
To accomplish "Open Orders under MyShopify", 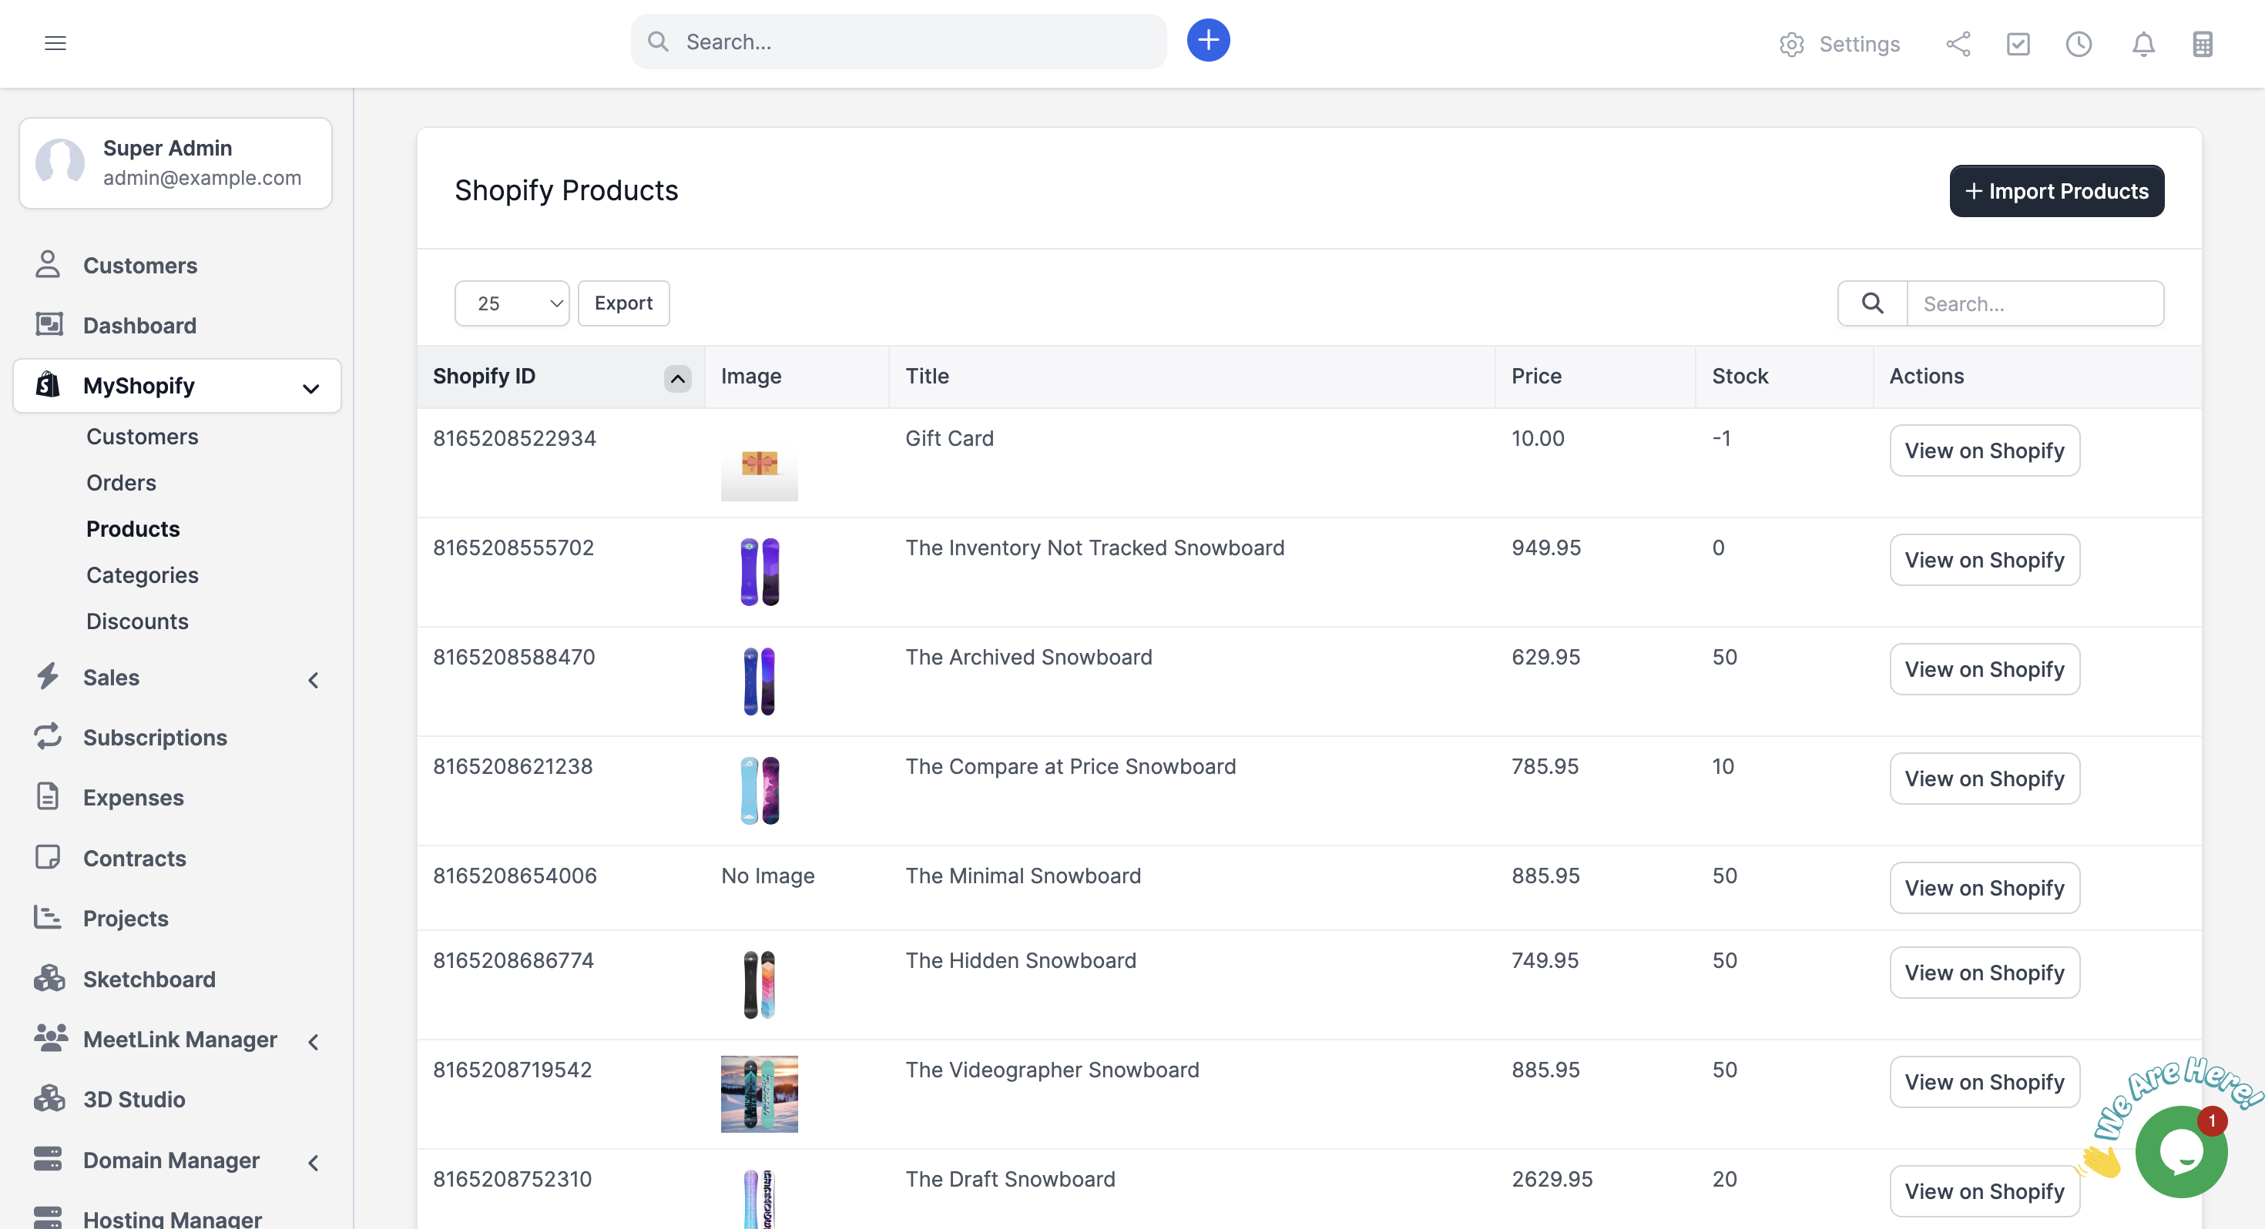I will 122,483.
